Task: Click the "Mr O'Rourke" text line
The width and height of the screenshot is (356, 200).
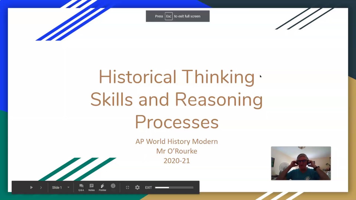Action: pos(177,151)
